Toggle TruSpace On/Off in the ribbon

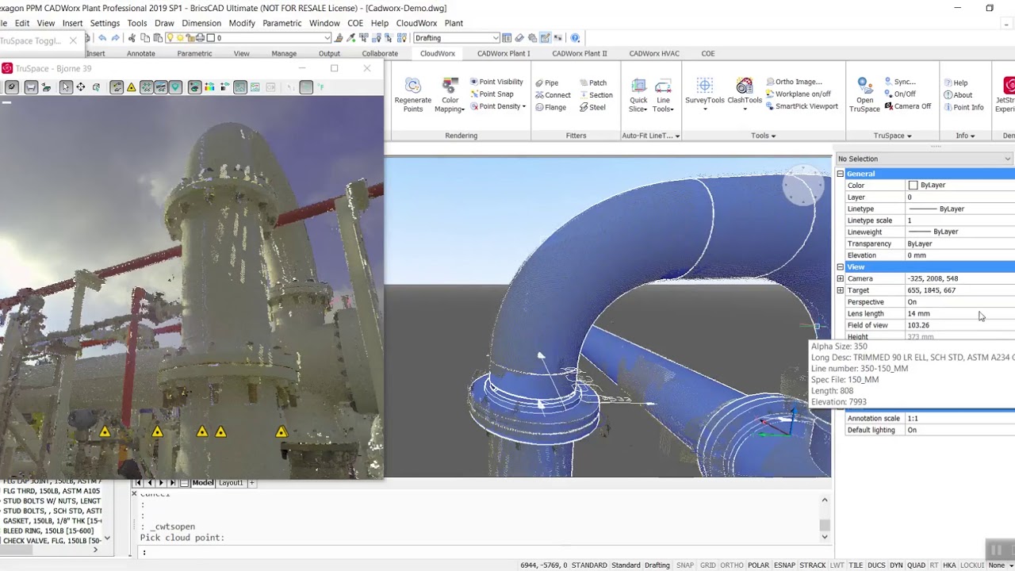pos(899,94)
